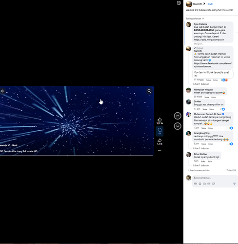Screen dimensions: 238x244
Task: Click the 'Konten ini tidak tersedia saat ini' box
Action: (213, 74)
